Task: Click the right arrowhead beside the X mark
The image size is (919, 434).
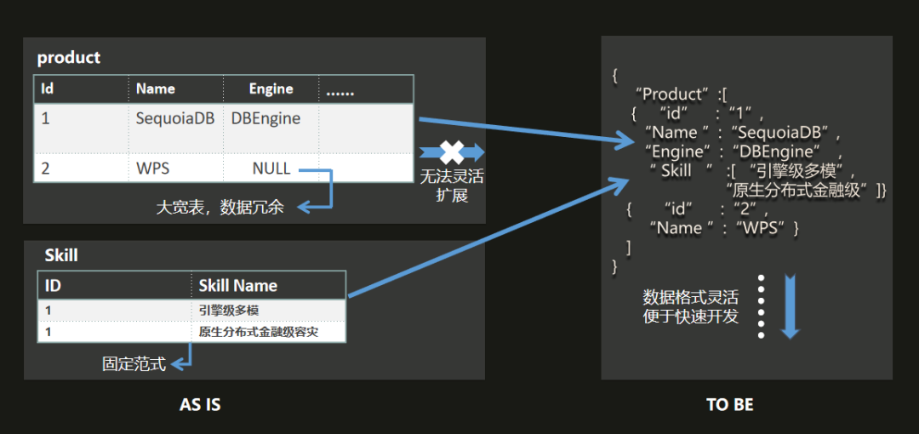Action: (x=474, y=152)
